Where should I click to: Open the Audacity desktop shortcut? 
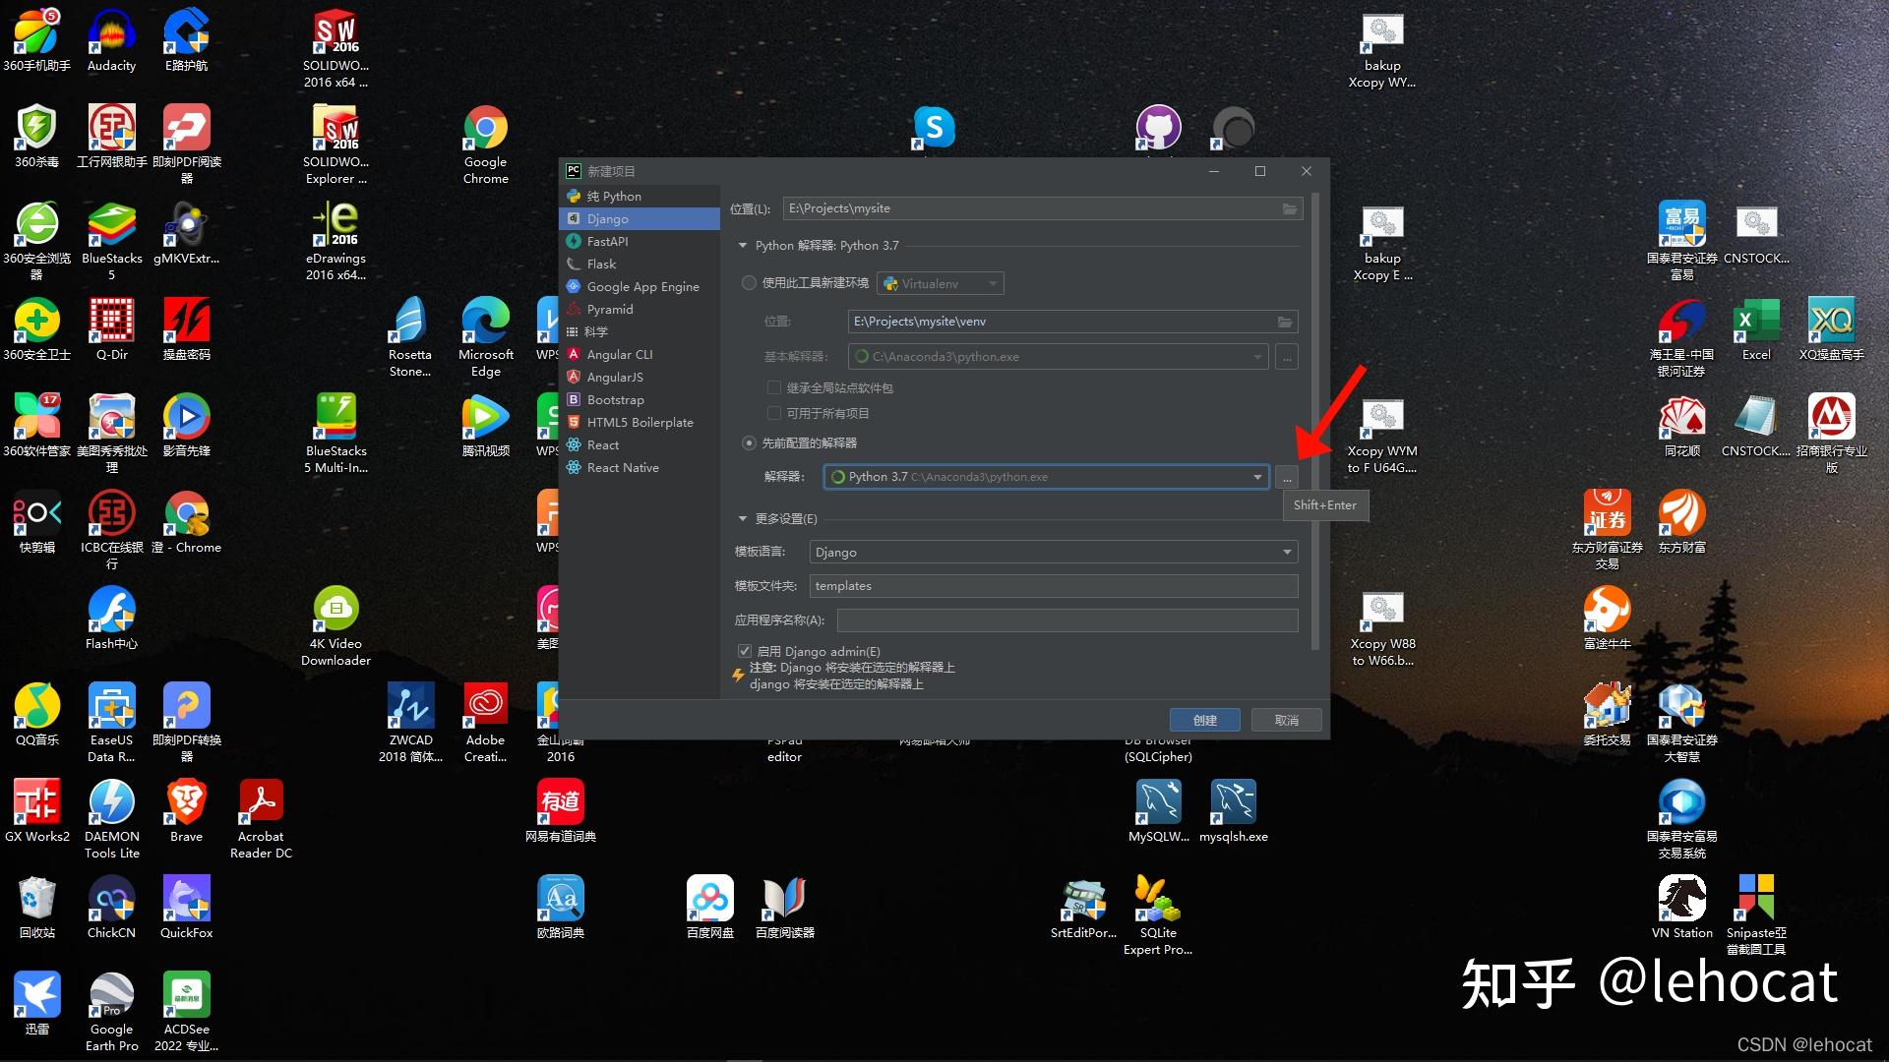point(111,33)
